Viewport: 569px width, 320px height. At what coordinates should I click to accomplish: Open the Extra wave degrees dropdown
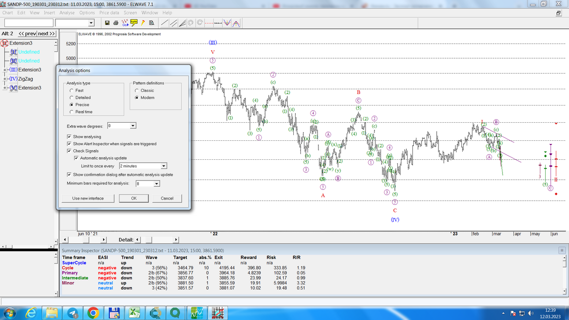[x=133, y=126]
